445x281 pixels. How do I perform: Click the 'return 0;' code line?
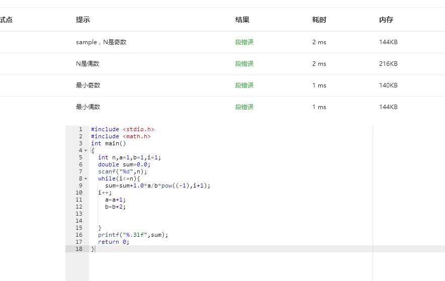(x=114, y=242)
